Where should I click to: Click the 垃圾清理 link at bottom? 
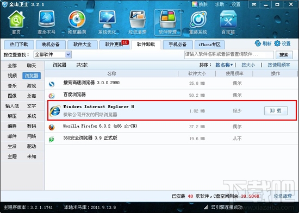click(x=283, y=196)
